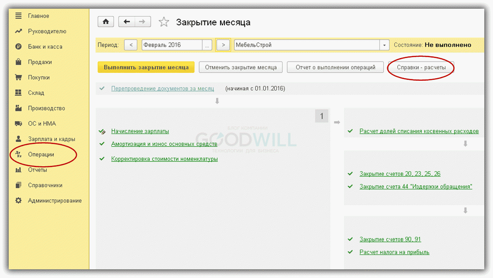Click the Состояние: Не выполнено status text
Viewport: 493px width, 278px height.
click(432, 45)
